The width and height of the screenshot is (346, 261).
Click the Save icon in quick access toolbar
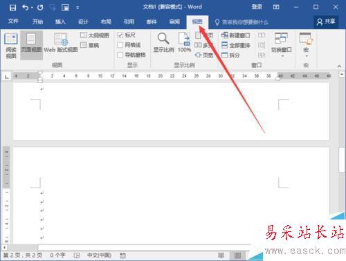tap(12, 8)
